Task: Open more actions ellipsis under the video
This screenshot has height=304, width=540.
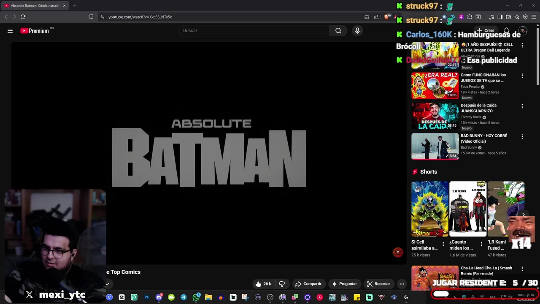Action: (402, 284)
